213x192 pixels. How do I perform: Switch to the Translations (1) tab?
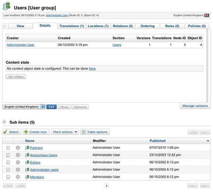point(72,26)
